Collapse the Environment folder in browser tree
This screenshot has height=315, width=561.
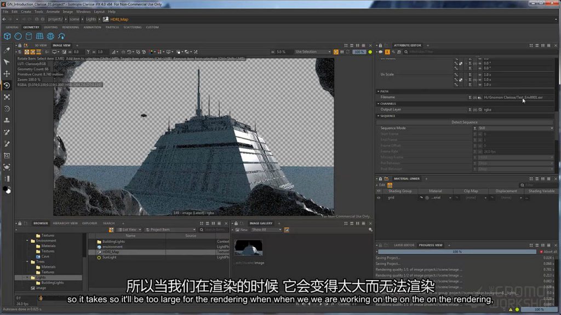27,241
